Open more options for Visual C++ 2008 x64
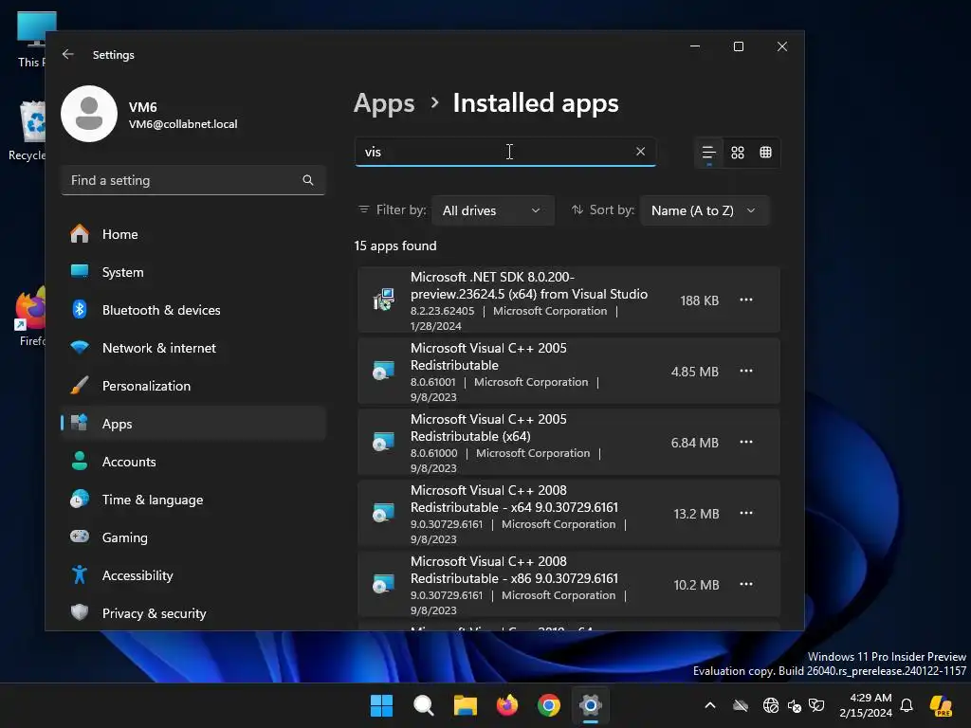Screen dimensions: 971x728 [746, 514]
